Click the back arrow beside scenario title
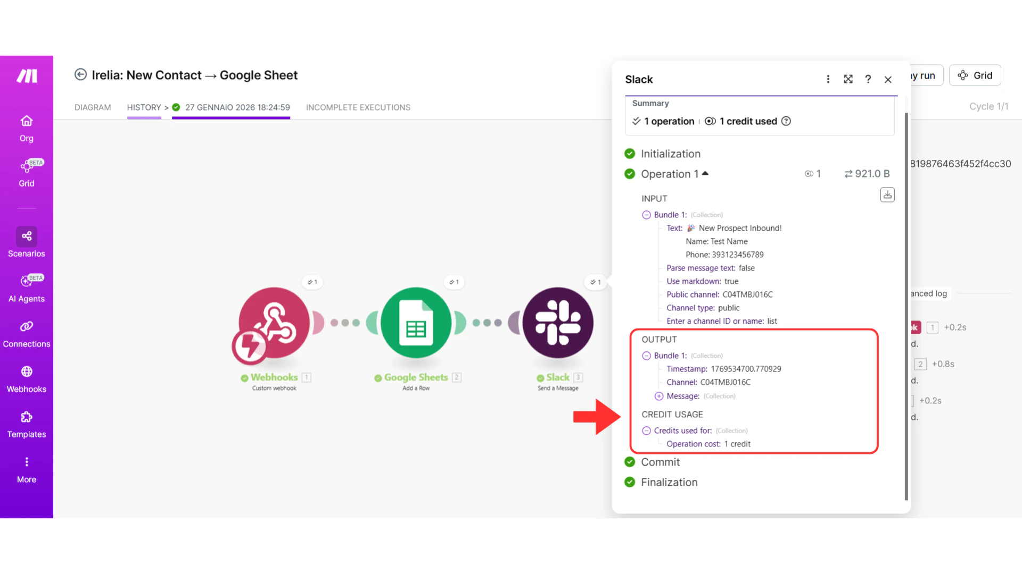 tap(80, 74)
